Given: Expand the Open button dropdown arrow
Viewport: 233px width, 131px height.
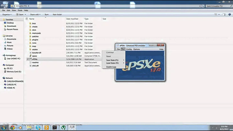Looking at the screenshot, I should (x=25, y=15).
